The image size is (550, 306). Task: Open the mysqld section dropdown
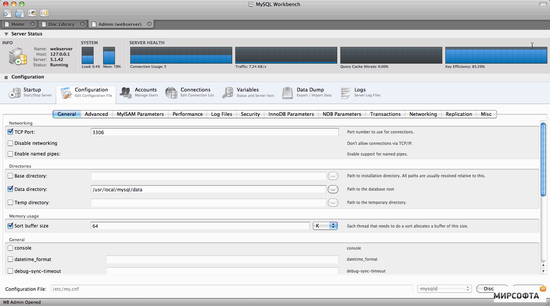tap(445, 289)
